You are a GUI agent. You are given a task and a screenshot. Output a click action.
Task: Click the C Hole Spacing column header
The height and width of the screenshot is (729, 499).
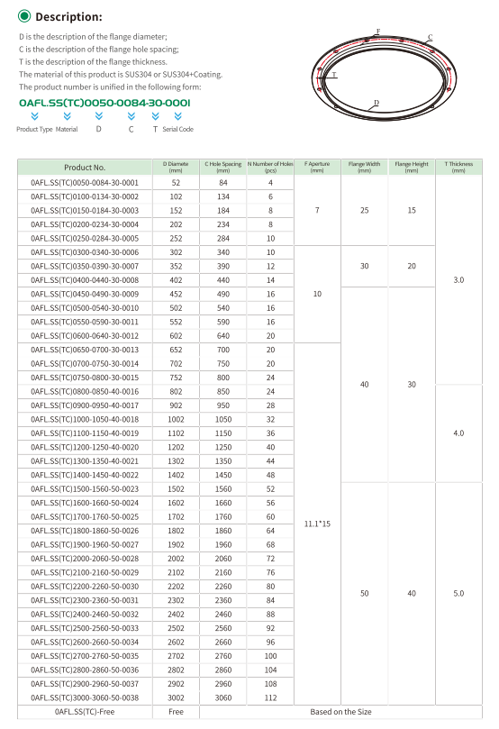point(223,168)
